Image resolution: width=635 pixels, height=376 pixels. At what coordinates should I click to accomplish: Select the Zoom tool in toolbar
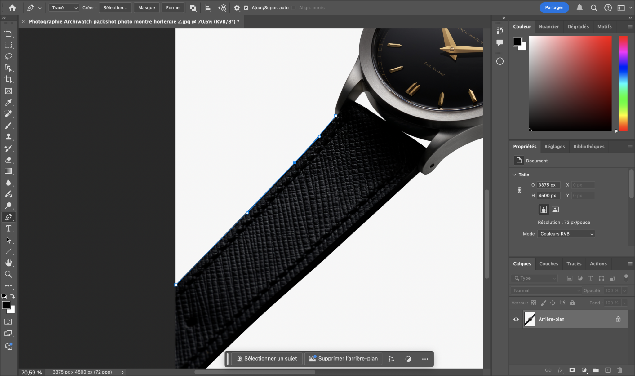click(x=8, y=274)
